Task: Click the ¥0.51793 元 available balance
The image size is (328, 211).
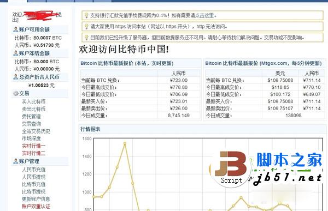Action: click(46, 45)
